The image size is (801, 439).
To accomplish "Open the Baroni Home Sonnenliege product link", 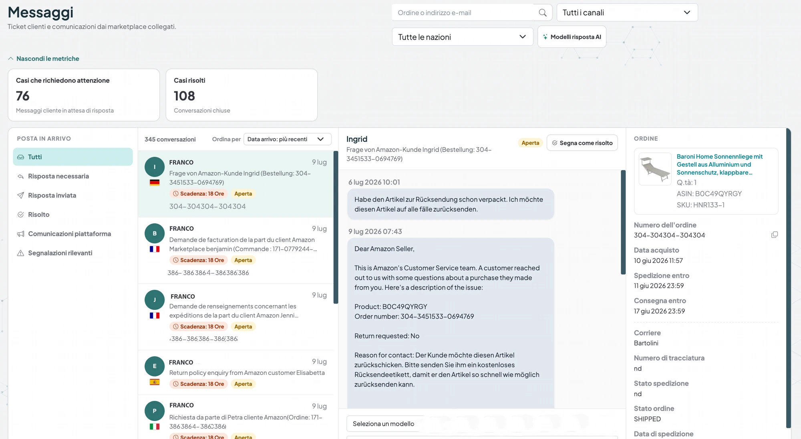I will pyautogui.click(x=720, y=164).
